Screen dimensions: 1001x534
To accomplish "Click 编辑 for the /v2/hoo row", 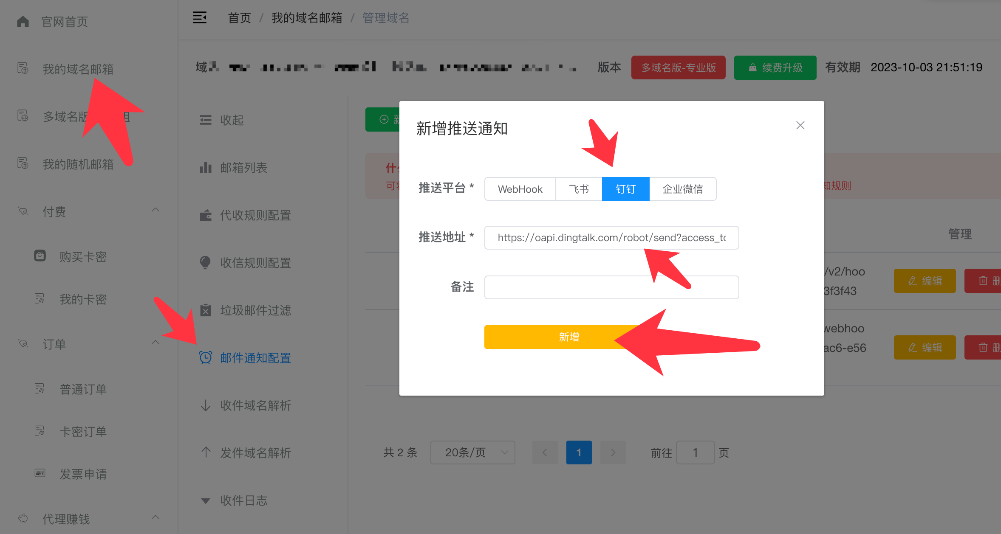I will coord(925,281).
